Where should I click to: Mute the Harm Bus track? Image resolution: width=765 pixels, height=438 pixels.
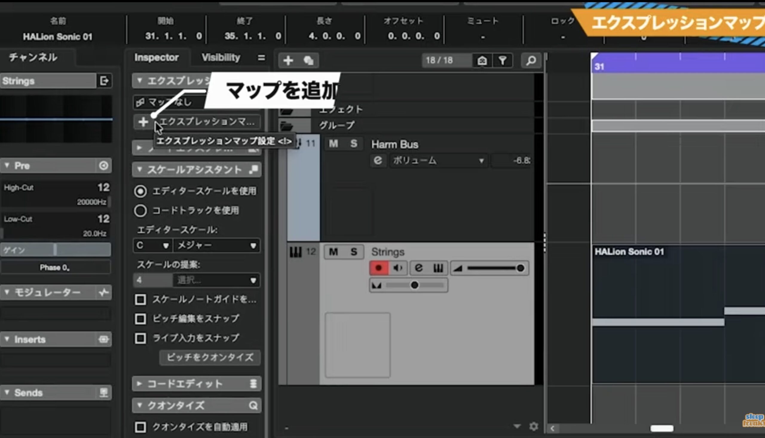[x=333, y=144]
